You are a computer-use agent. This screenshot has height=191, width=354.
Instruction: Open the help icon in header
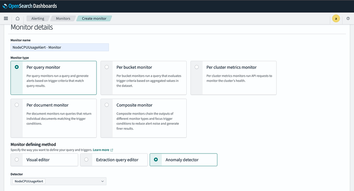pos(348,19)
